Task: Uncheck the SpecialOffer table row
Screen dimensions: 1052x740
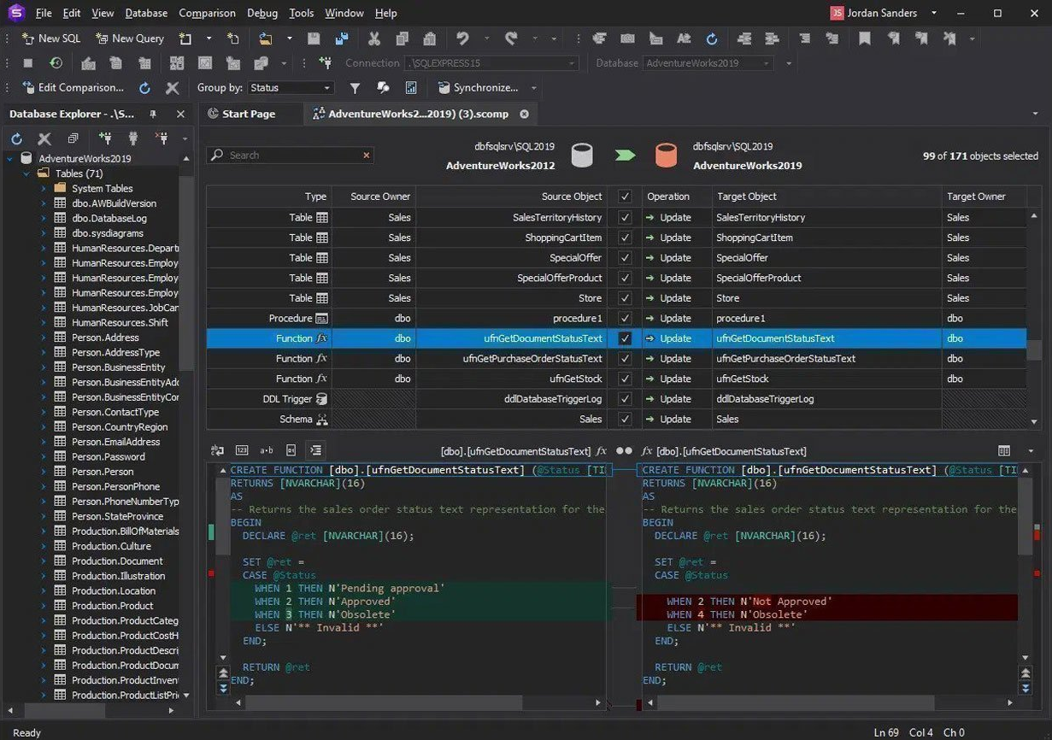Action: tap(625, 257)
